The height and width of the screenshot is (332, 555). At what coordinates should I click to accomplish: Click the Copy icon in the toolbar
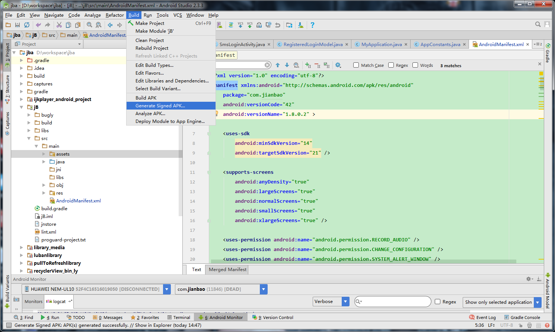click(68, 25)
